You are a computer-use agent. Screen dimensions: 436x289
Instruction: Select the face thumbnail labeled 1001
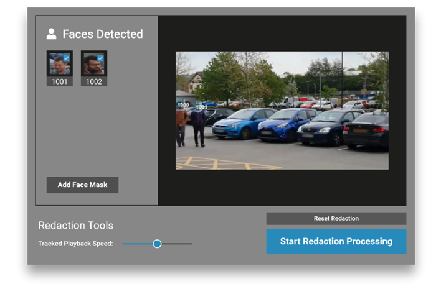point(60,68)
